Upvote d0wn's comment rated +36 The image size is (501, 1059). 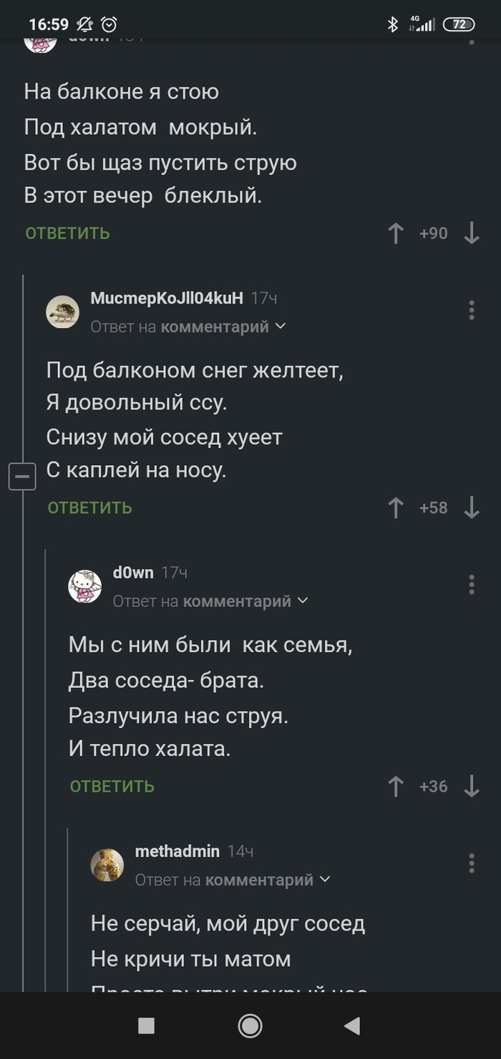pos(396,786)
